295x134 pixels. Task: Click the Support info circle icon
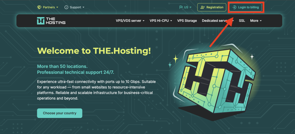pyautogui.click(x=66, y=7)
